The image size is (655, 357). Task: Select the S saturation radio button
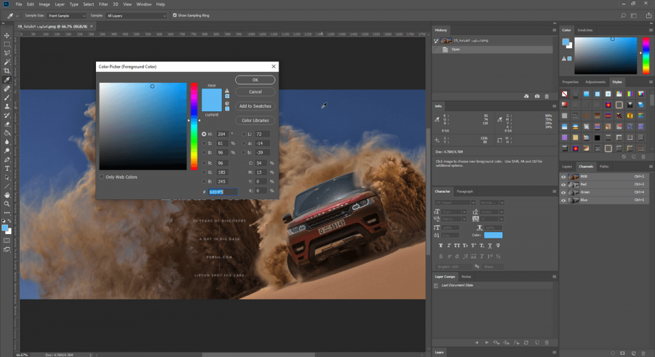205,143
